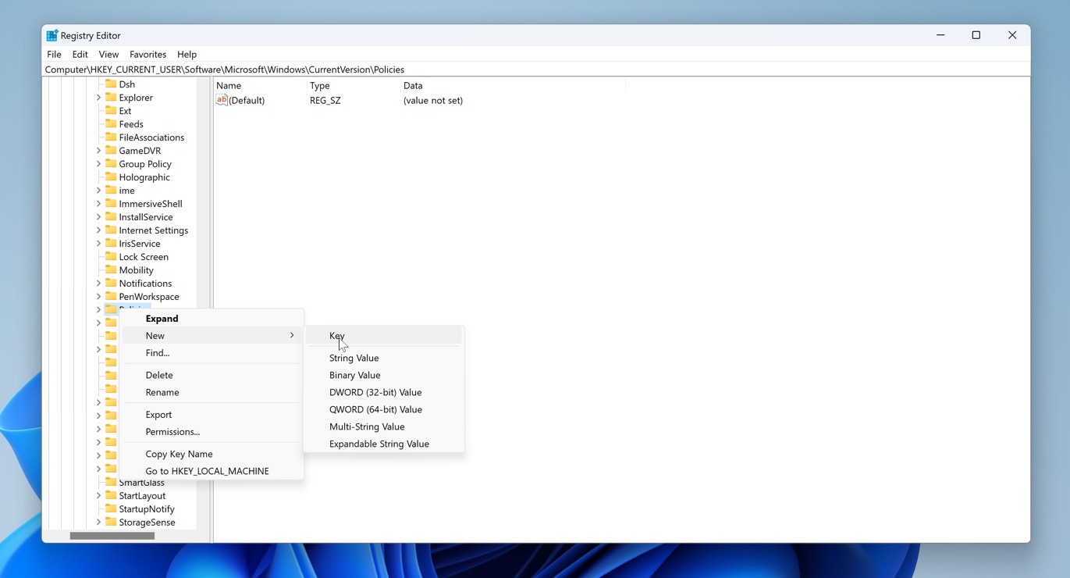Choose Multi-String Value from the submenu
Screen dimensions: 1070x578
tap(384, 426)
